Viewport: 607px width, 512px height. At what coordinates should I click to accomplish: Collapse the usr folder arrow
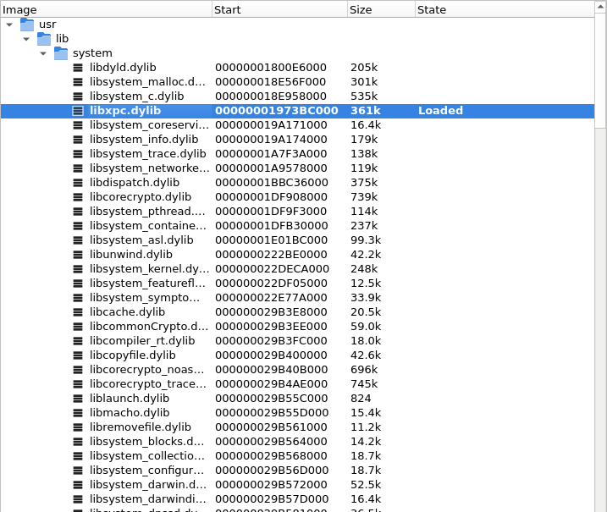click(9, 25)
